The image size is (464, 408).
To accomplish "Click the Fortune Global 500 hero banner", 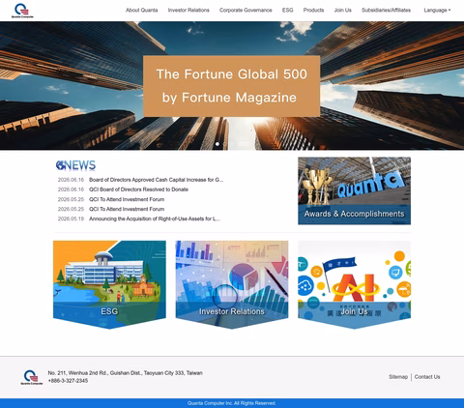I will pos(232,86).
